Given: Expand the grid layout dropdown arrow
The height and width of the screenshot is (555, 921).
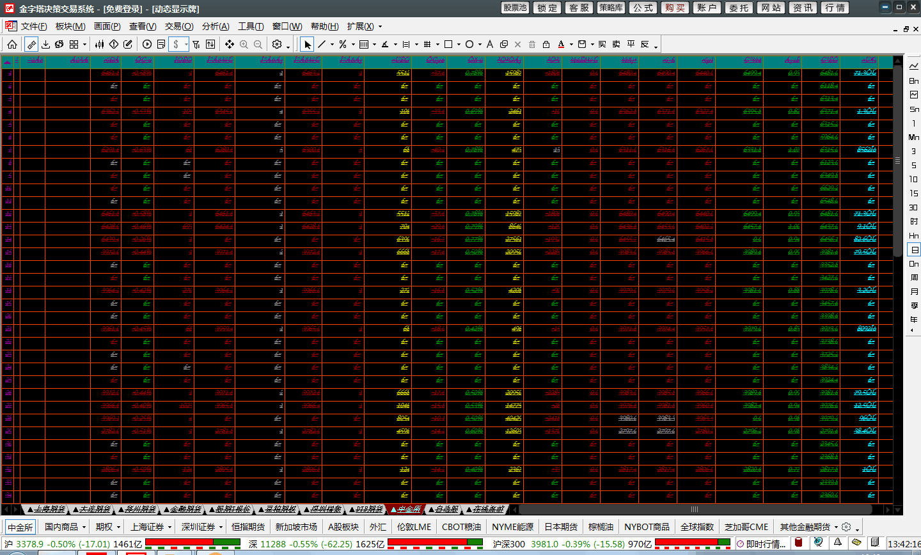Looking at the screenshot, I should click(84, 45).
